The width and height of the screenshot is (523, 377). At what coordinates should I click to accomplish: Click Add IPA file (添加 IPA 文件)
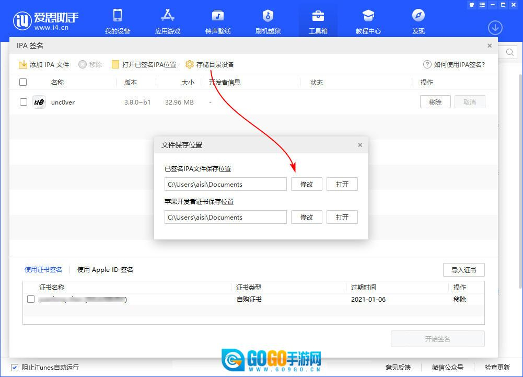44,65
